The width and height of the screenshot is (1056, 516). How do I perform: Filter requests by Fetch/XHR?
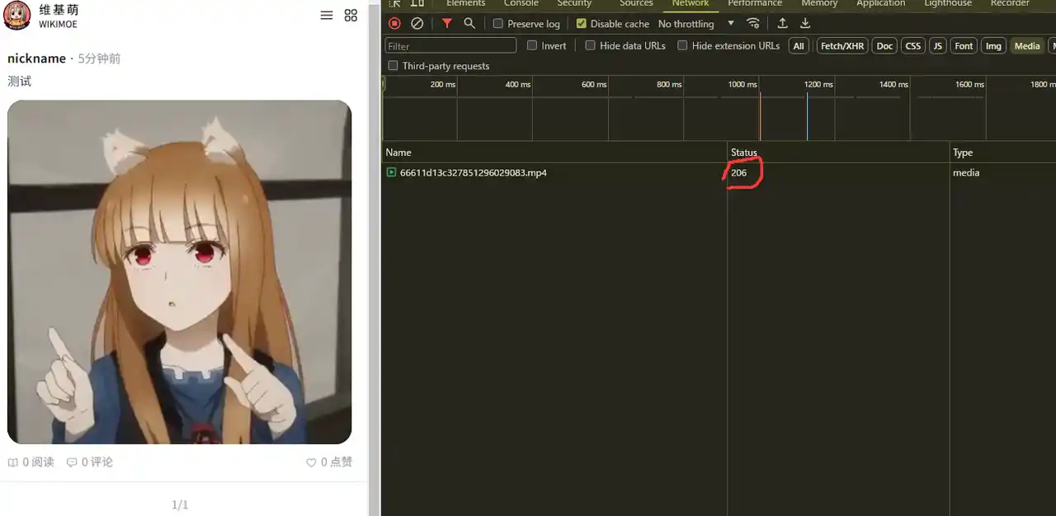pos(842,46)
